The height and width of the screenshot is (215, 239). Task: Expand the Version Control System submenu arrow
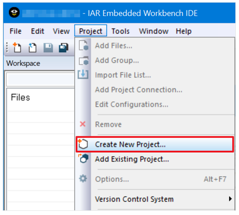[x=230, y=199]
